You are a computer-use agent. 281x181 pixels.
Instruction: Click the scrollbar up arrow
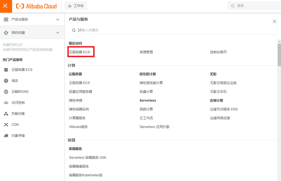[279, 41]
